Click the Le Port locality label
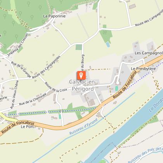Image resolution: width=163 pixels, height=163 pixels. [27, 127]
